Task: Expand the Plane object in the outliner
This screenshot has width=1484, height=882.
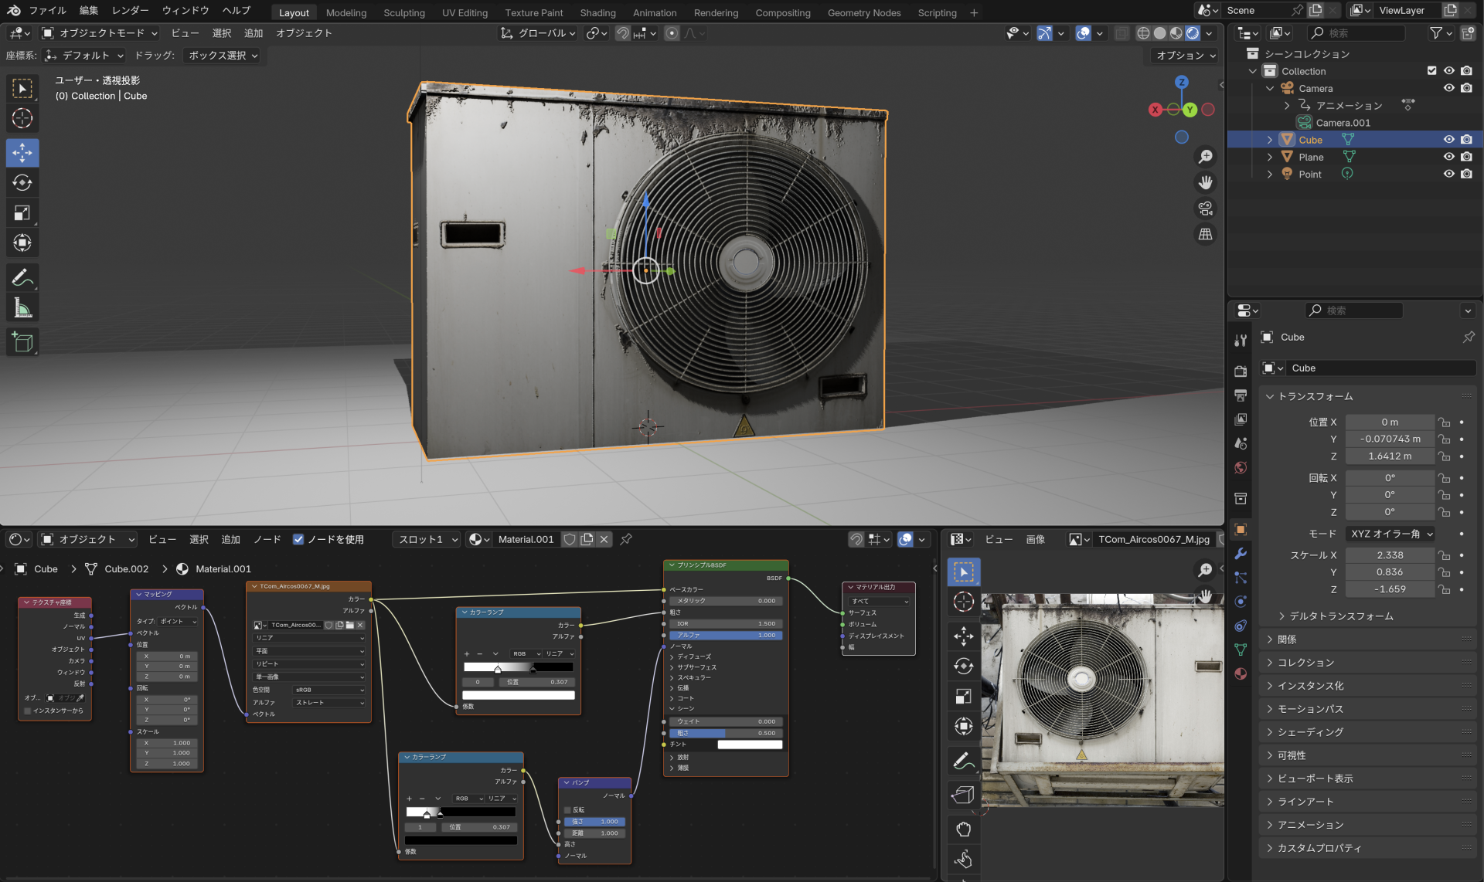Action: click(1269, 157)
